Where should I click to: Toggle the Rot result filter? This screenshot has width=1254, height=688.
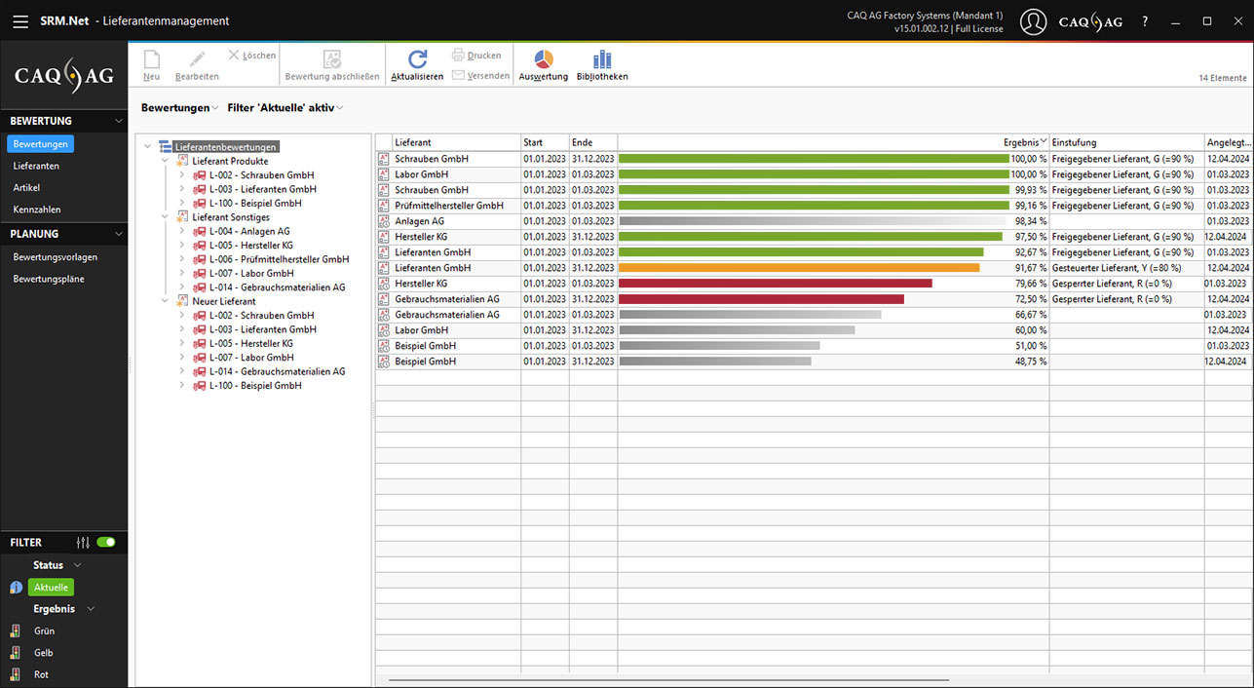[x=41, y=674]
